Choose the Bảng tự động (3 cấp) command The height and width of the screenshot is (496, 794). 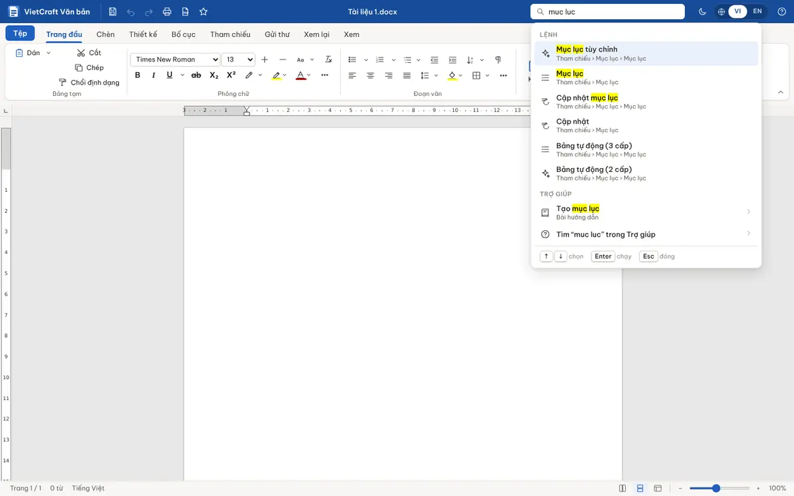646,149
